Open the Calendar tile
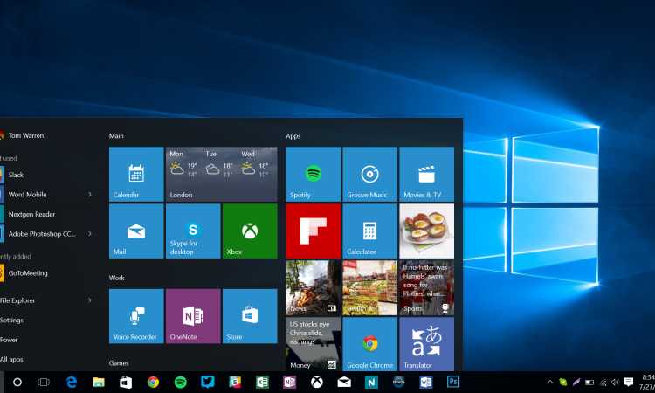The width and height of the screenshot is (655, 393). click(136, 174)
